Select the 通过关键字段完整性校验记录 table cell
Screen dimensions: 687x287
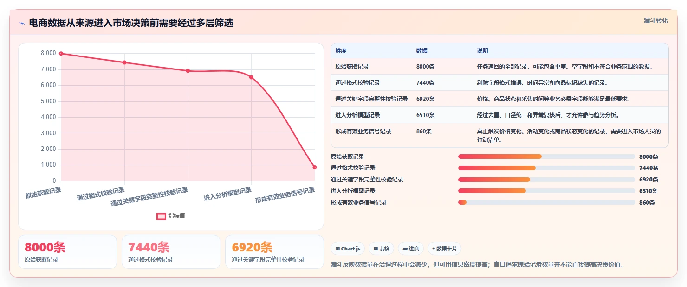coord(371,99)
